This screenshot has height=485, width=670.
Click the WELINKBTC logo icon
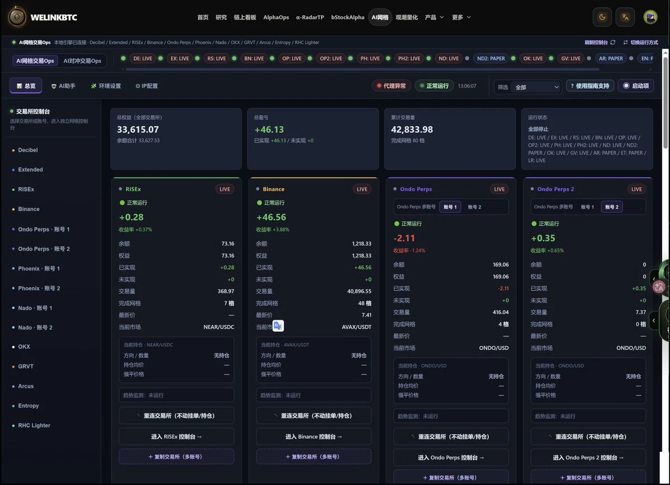(x=17, y=17)
